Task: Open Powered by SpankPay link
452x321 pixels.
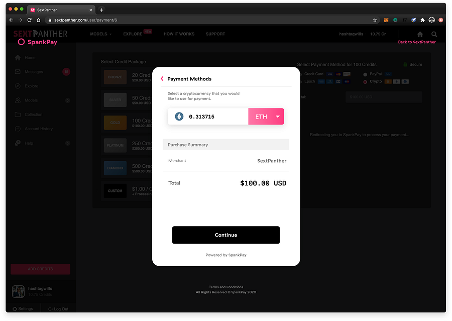Action: pyautogui.click(x=225, y=255)
